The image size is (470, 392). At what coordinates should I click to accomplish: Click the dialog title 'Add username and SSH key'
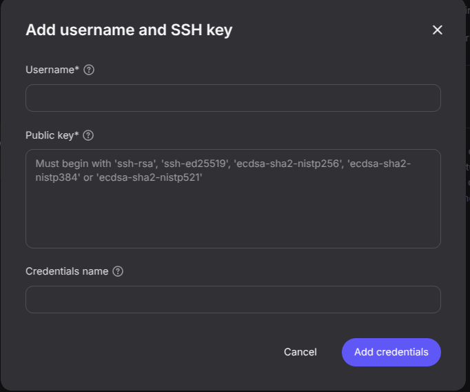click(x=129, y=30)
